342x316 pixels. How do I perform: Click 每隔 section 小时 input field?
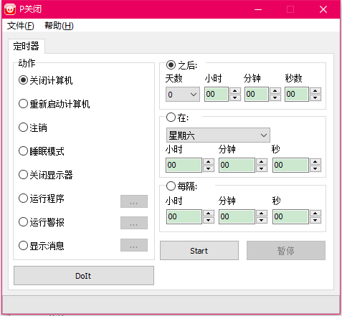184,216
